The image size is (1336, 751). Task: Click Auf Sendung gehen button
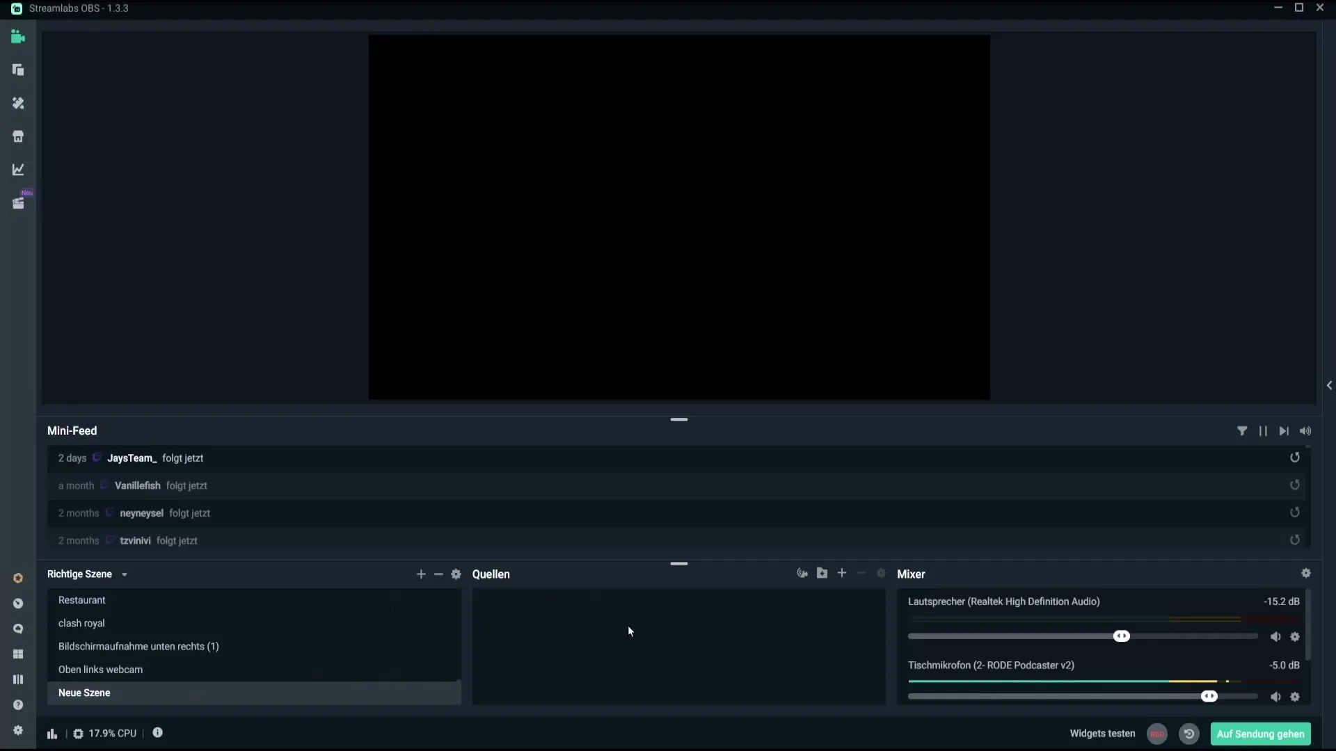pyautogui.click(x=1260, y=733)
